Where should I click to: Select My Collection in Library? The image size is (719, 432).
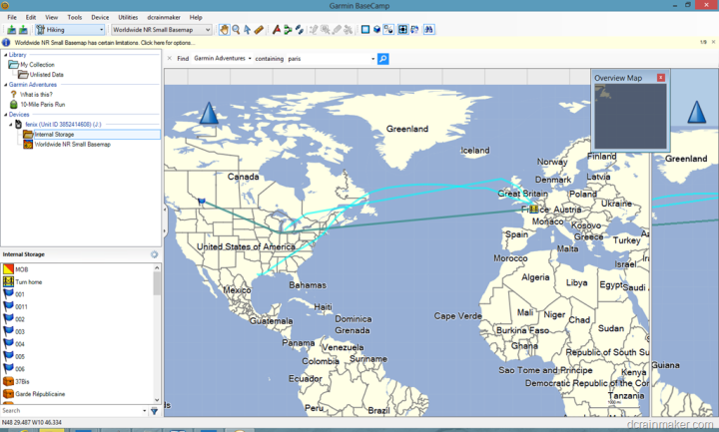pos(37,65)
